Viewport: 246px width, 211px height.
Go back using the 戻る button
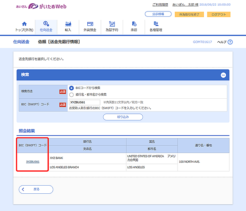pos(36,189)
